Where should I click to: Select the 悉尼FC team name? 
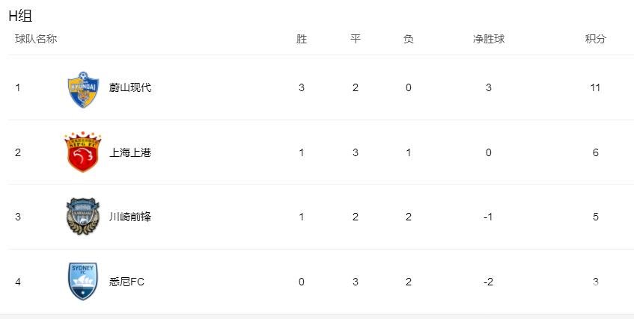click(x=127, y=282)
